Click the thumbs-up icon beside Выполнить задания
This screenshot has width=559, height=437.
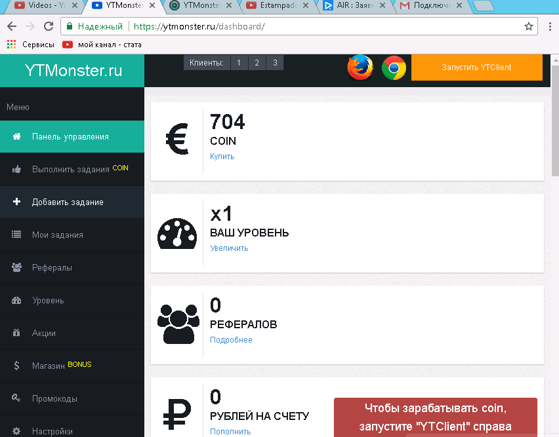click(x=16, y=170)
